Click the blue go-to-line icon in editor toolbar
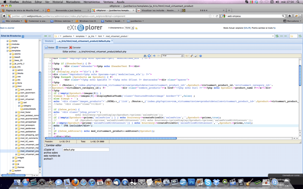Viewport: 303px width, 189px height. click(149, 56)
